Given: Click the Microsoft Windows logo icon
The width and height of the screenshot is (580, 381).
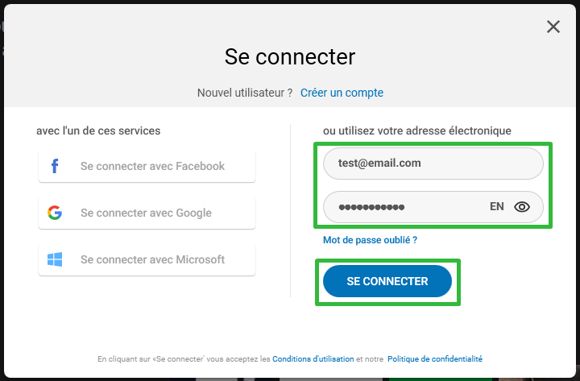Looking at the screenshot, I should click(55, 259).
